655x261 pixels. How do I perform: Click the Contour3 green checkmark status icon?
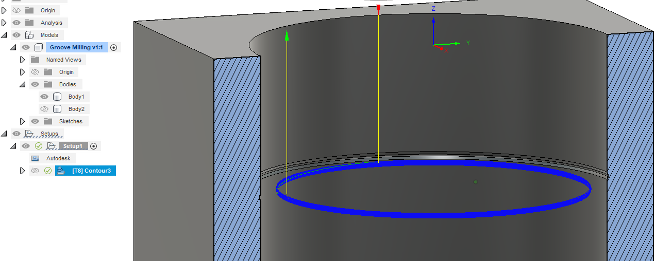[x=48, y=171]
